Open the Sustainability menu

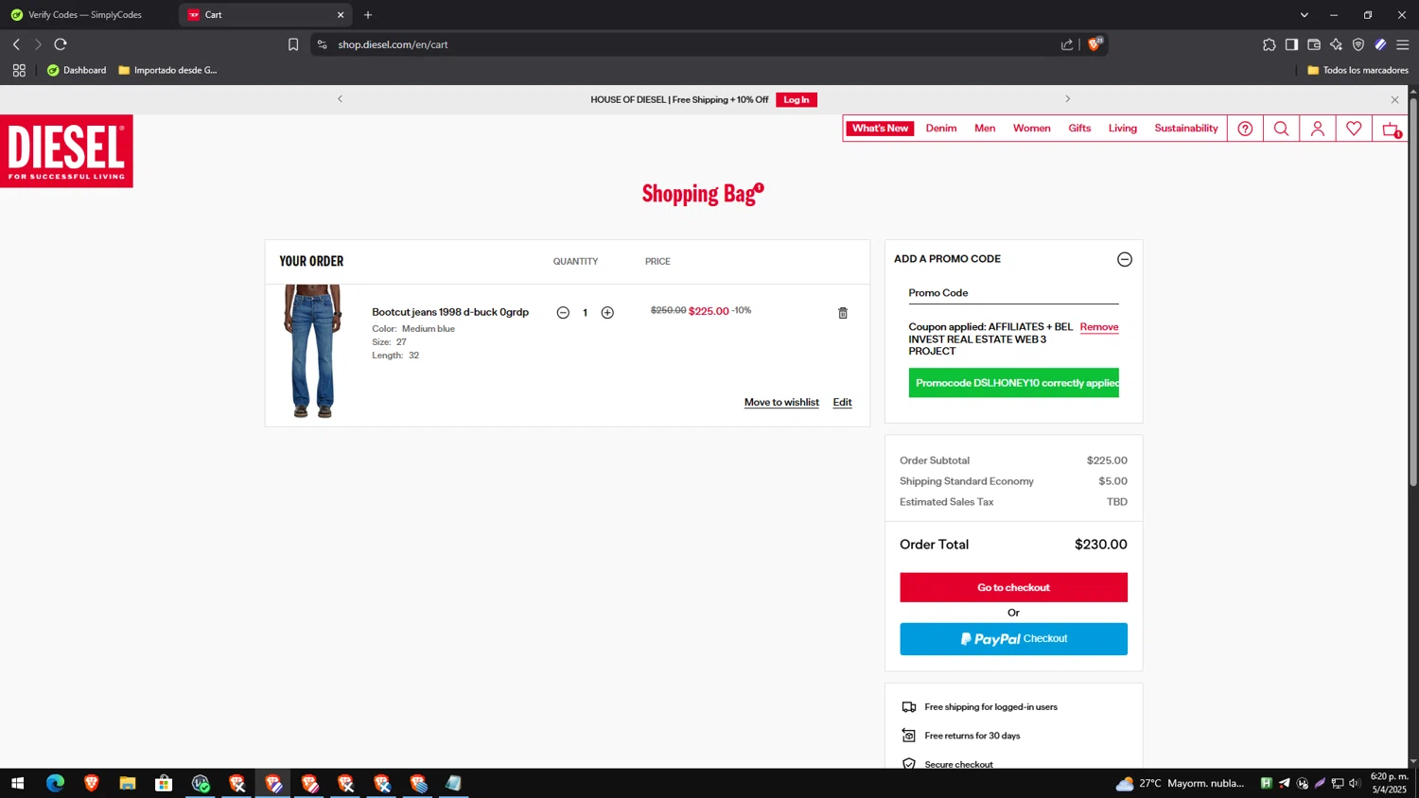[1186, 129]
